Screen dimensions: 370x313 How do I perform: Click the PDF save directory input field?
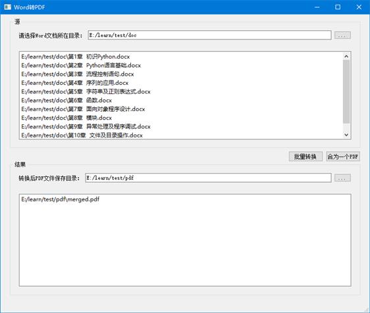[x=208, y=178]
